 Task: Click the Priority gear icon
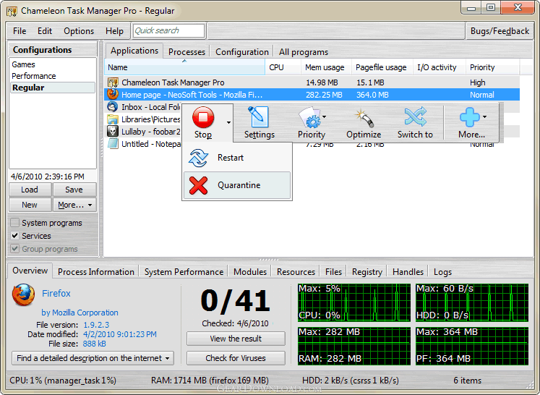point(311,117)
